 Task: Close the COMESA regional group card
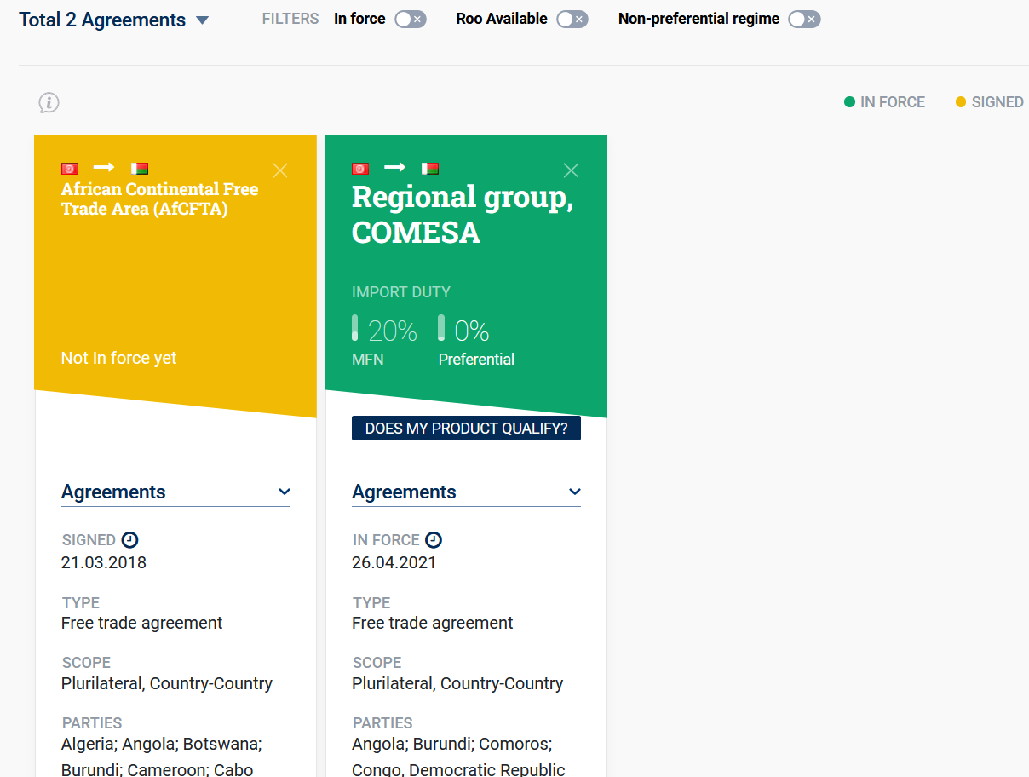click(x=571, y=170)
